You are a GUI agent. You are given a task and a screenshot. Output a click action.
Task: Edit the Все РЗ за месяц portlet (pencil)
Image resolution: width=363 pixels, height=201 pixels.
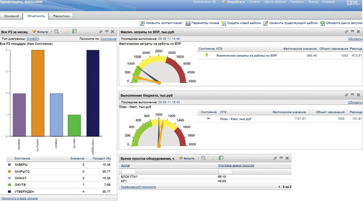click(101, 32)
